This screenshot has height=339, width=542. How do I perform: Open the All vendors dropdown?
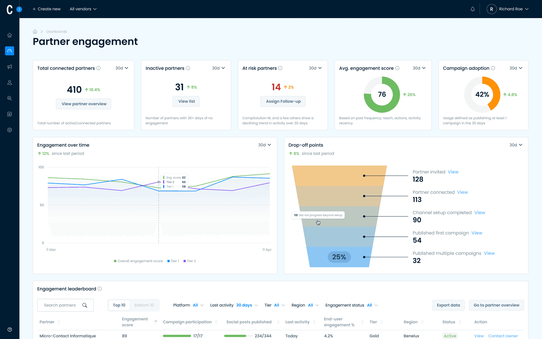[83, 9]
